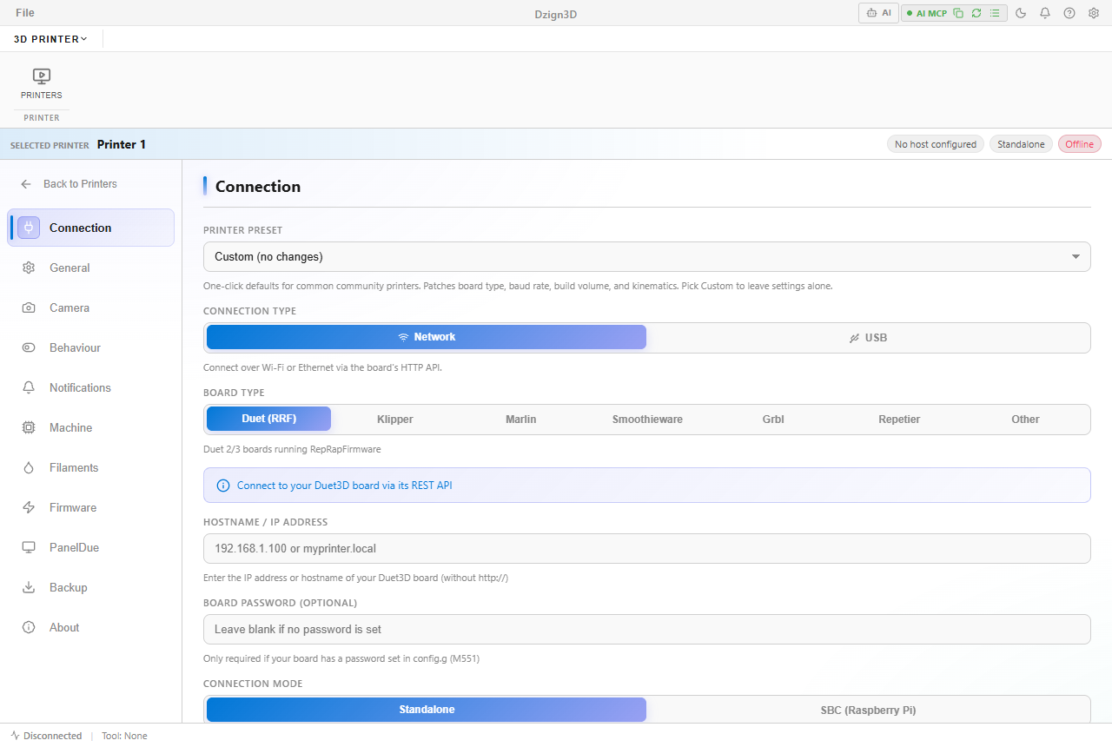Image resolution: width=1112 pixels, height=747 pixels.
Task: Open notifications bell in top bar
Action: point(1045,13)
